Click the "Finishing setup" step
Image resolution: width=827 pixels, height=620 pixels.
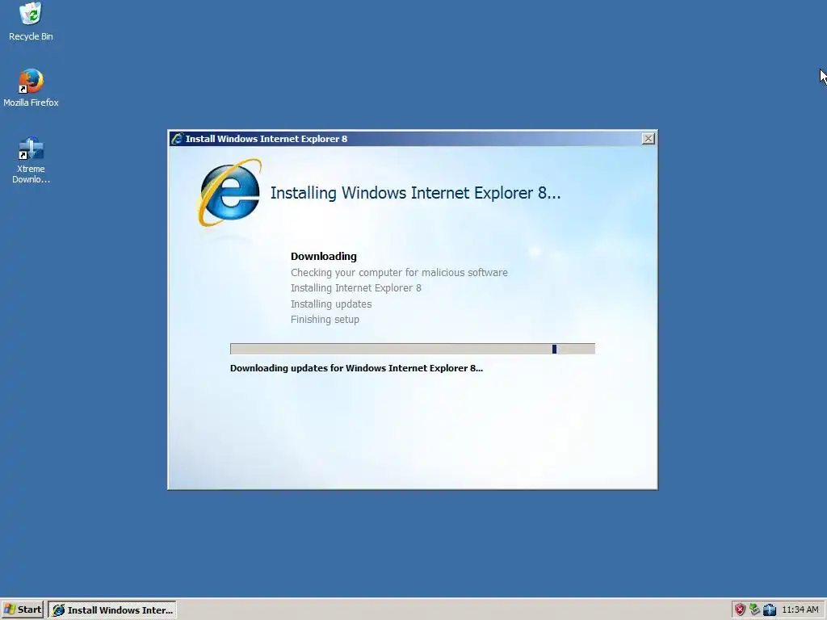[325, 320]
